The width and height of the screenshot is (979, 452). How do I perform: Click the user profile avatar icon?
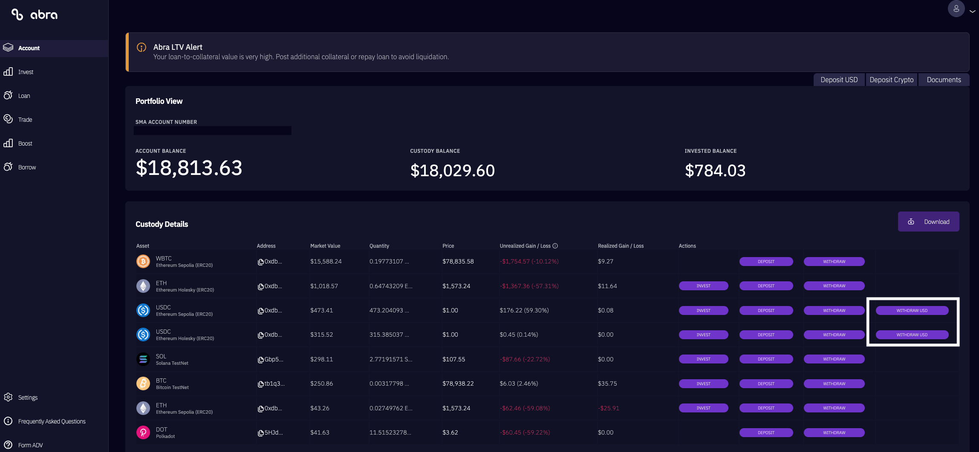tap(956, 9)
